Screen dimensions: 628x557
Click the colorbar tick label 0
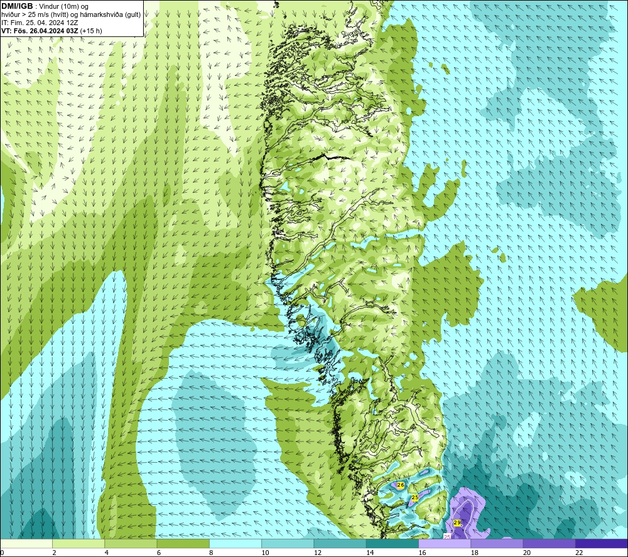[3, 553]
